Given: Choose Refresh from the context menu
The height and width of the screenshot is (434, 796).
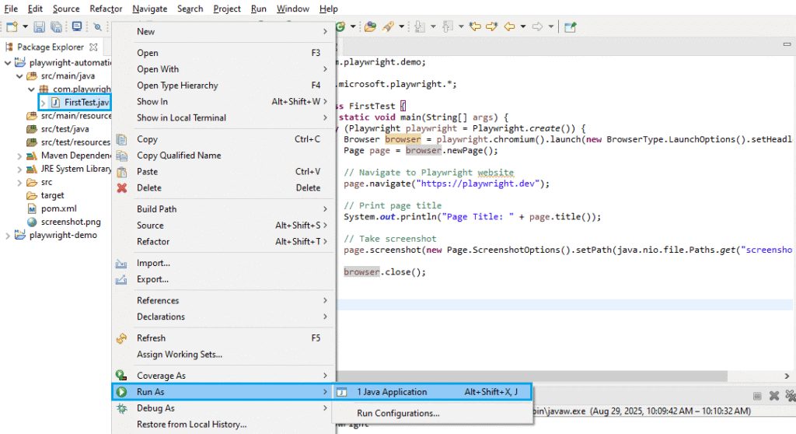Looking at the screenshot, I should click(x=223, y=338).
